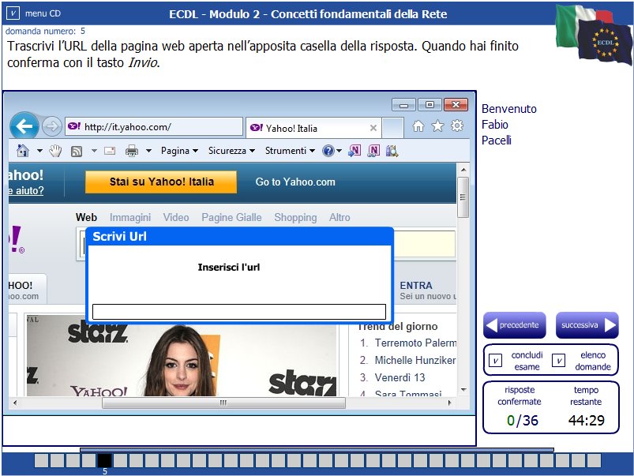Screen dimensions: 634x476
Task: Click the Home icon on the browser toolbar
Action: [21, 150]
